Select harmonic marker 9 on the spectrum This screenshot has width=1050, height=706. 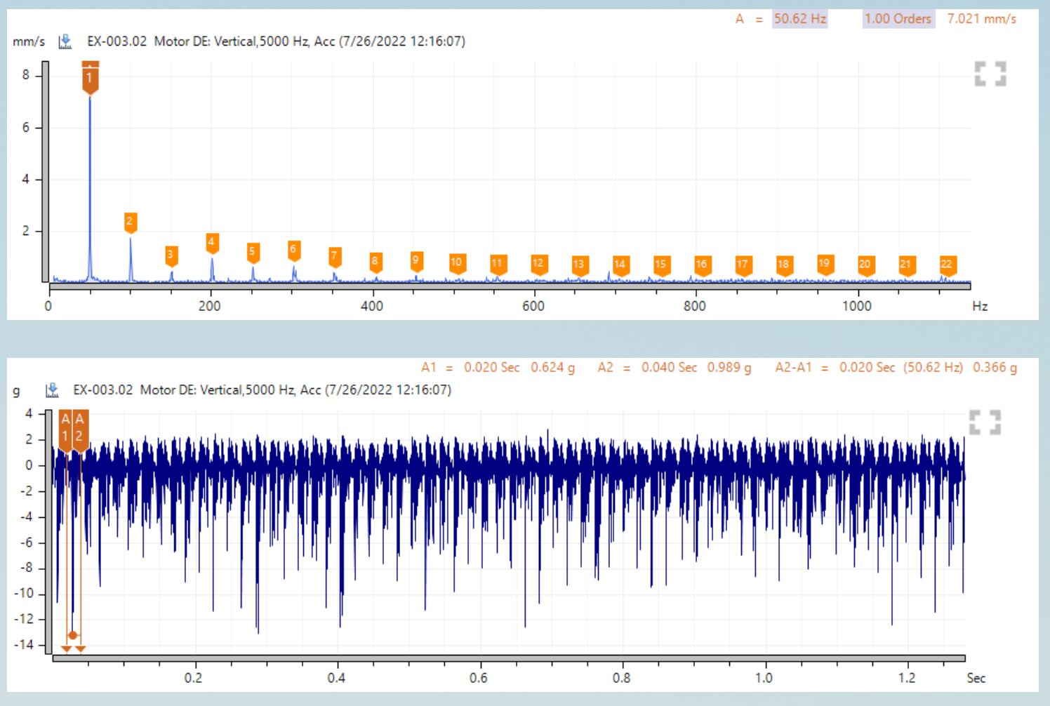click(x=416, y=261)
